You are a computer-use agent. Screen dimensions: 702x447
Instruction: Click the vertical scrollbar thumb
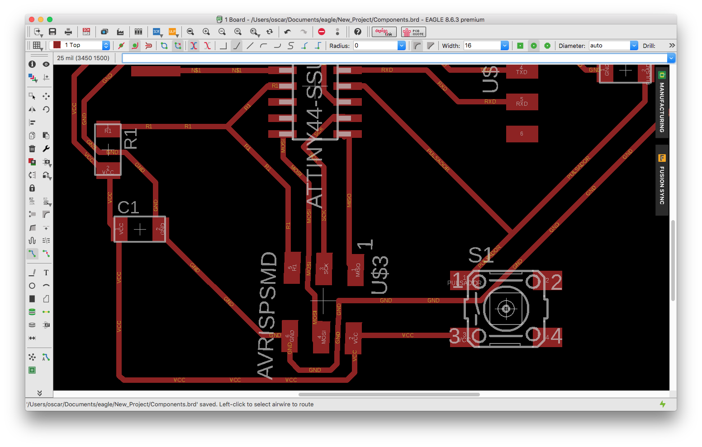coord(673,261)
